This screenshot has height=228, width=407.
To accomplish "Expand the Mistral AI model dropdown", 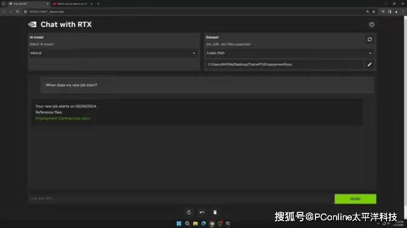I will pyautogui.click(x=113, y=53).
